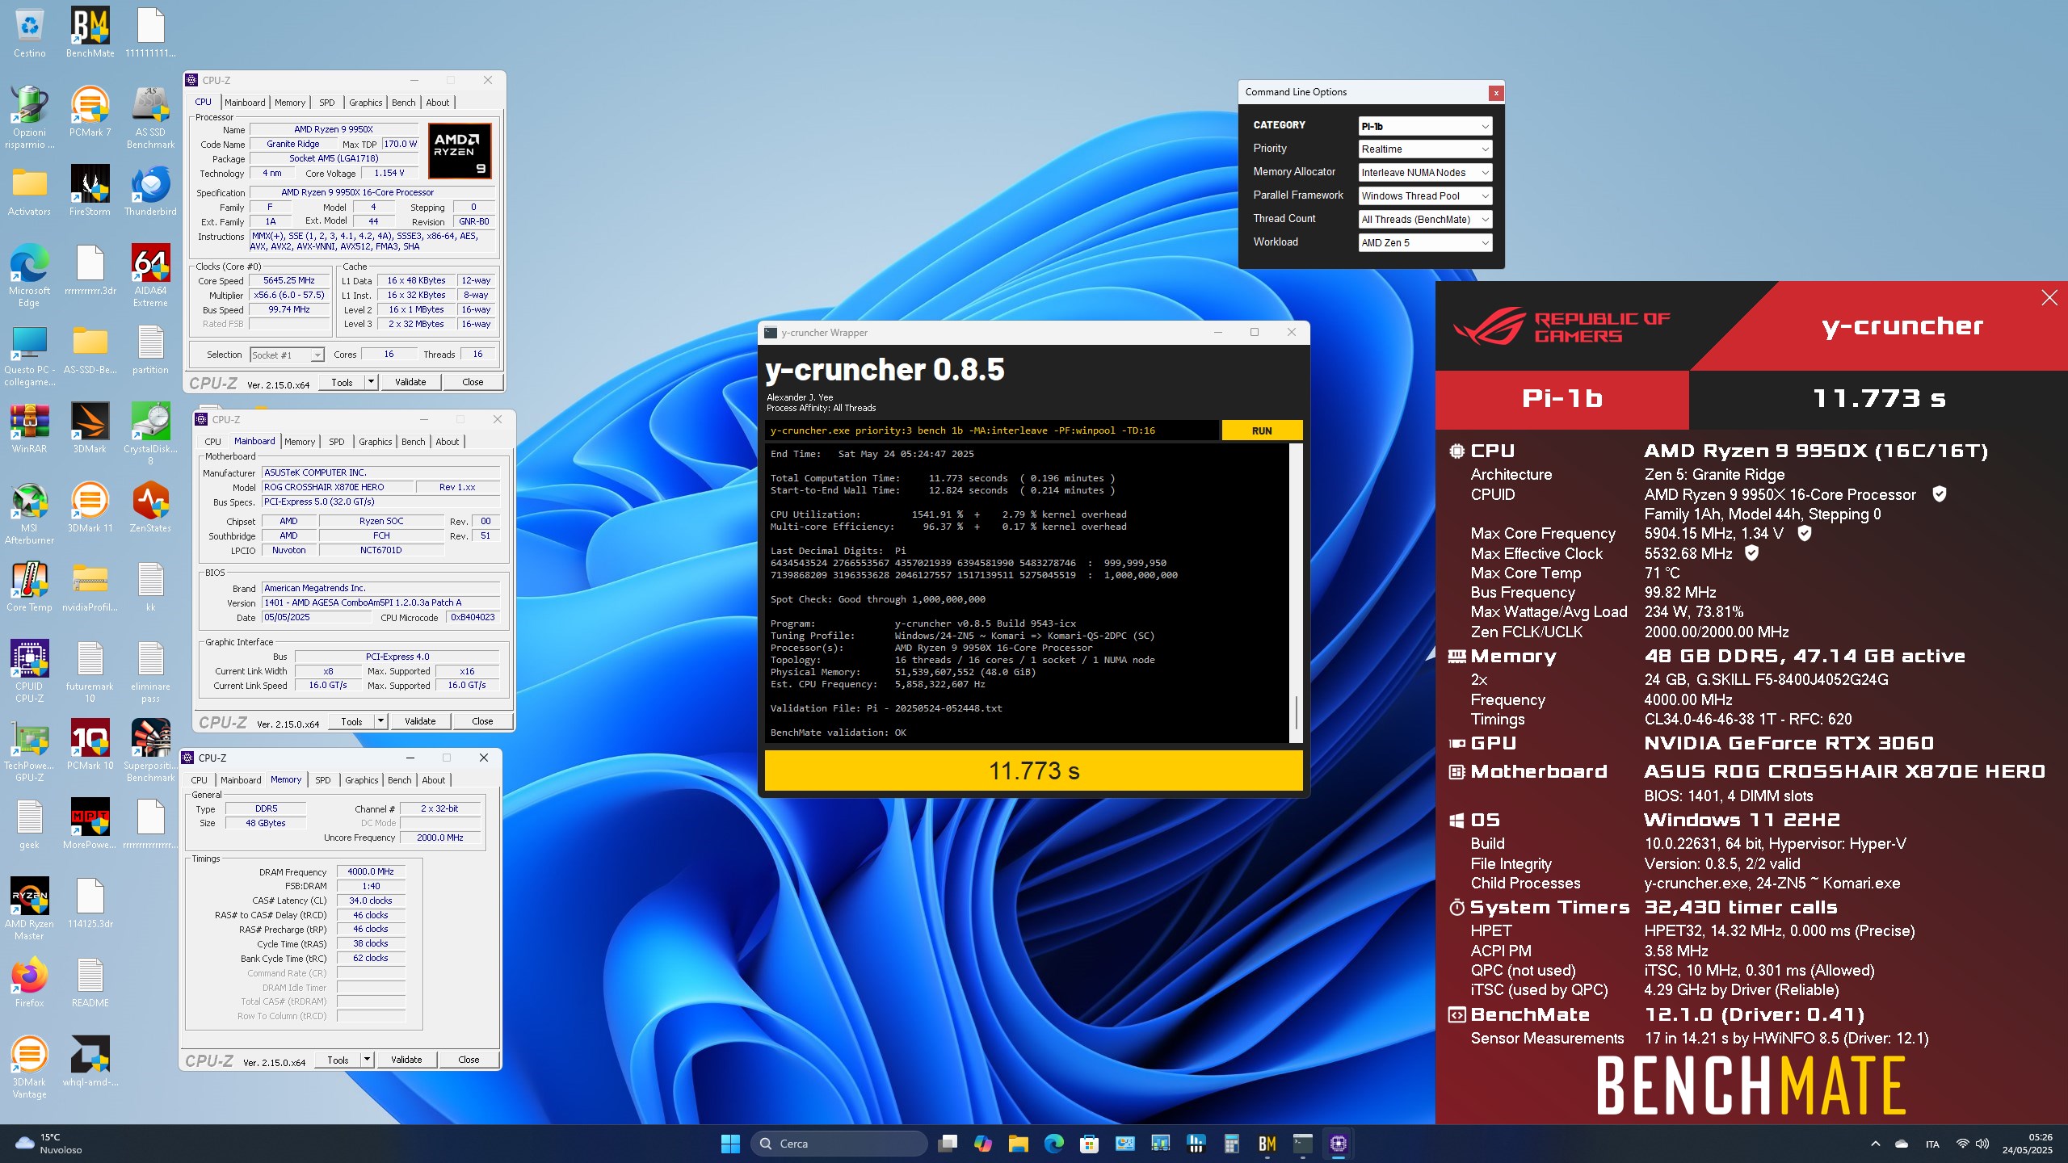Click Close in the Memory CPU-Z window

coord(469,1060)
